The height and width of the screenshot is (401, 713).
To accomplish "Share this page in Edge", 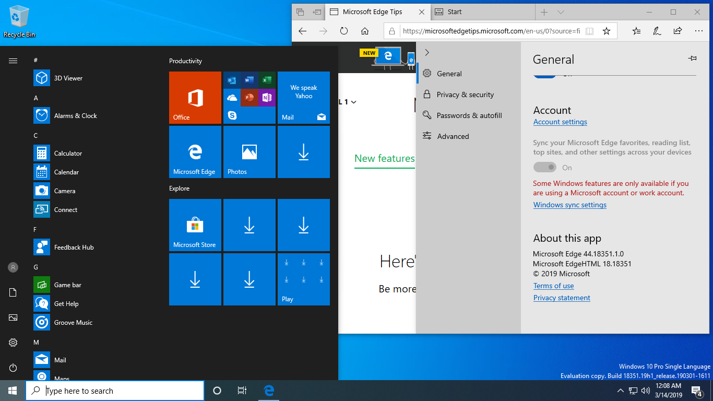I will [678, 31].
